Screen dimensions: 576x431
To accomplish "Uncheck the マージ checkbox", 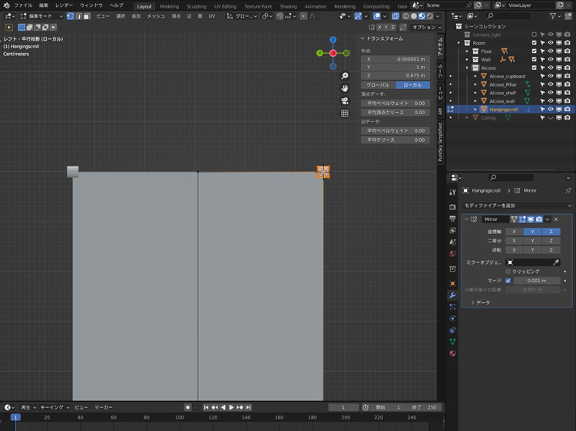I will click(x=508, y=281).
